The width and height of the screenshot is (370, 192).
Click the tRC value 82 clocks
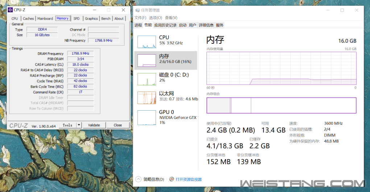[x=81, y=86]
